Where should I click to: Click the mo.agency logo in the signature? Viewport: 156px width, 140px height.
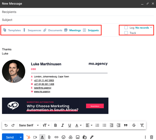[x=98, y=64]
